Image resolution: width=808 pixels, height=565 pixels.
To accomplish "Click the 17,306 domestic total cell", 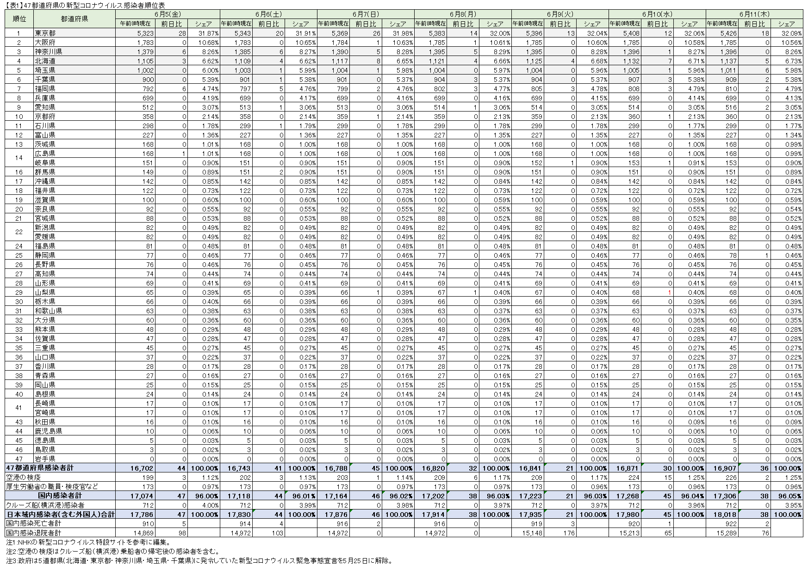I will pos(722,496).
